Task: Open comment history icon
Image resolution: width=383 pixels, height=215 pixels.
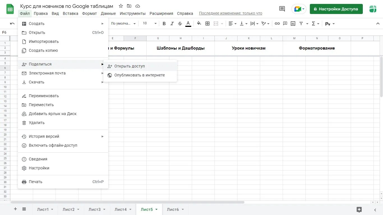Action: click(282, 9)
